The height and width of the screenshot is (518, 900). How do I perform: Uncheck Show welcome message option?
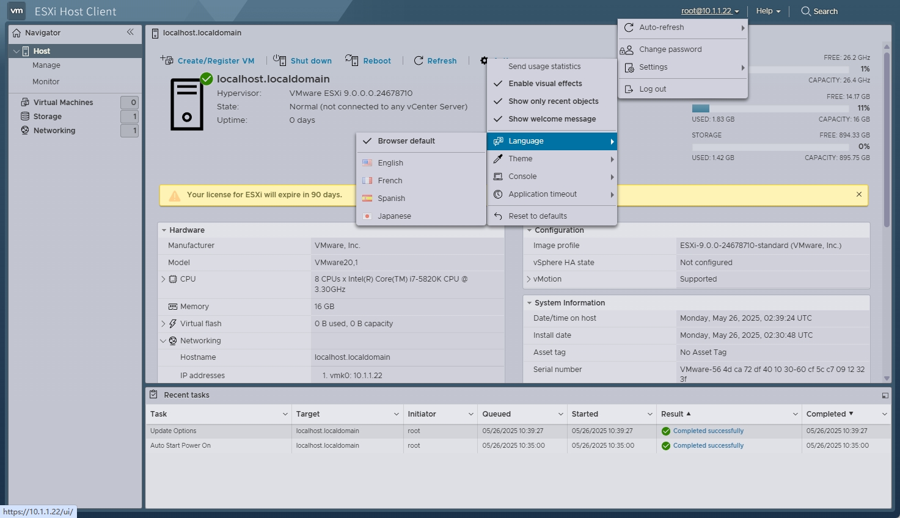pyautogui.click(x=552, y=119)
